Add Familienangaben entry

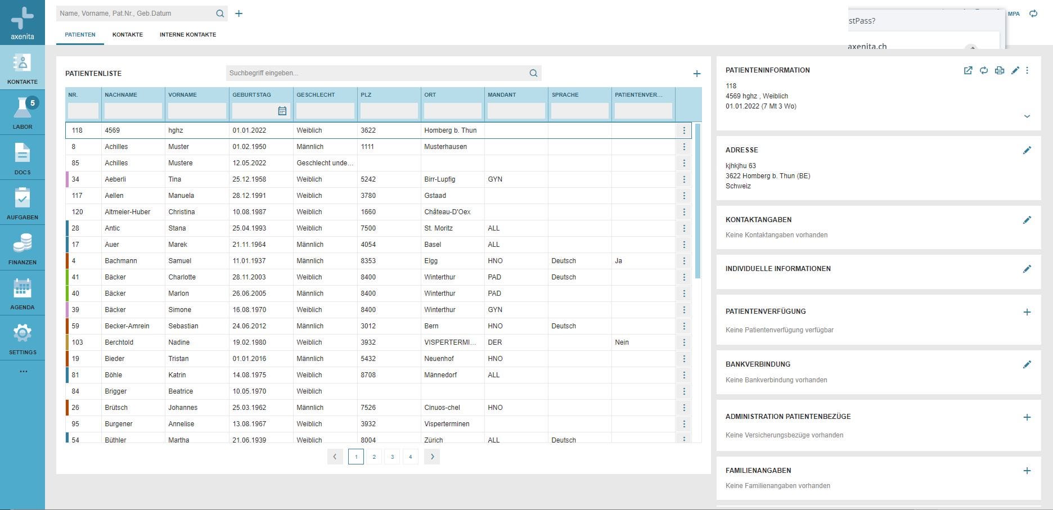point(1027,471)
